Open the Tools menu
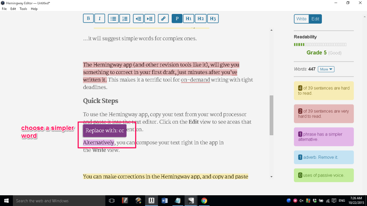Image resolution: width=367 pixels, height=206 pixels. 23,9
